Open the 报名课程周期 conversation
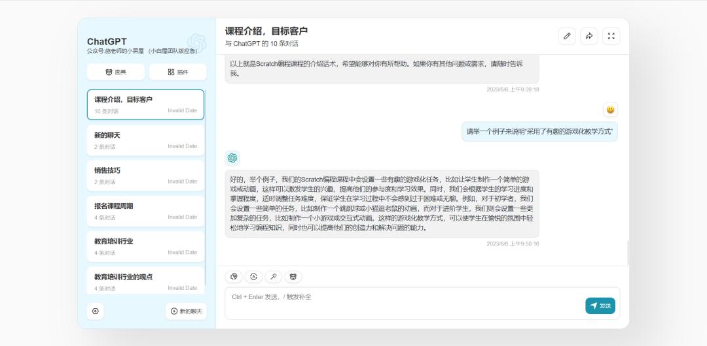The image size is (707, 346). pyautogui.click(x=145, y=211)
